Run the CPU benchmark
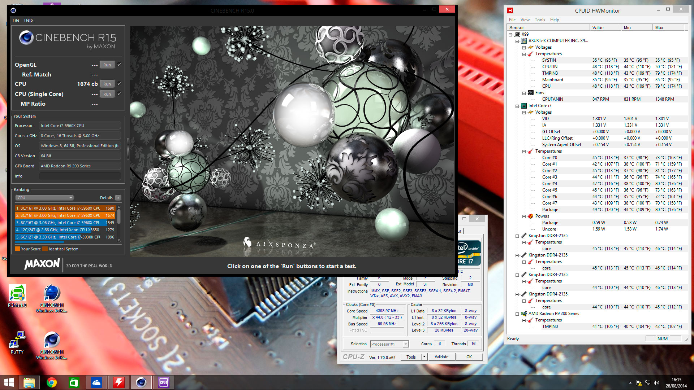The image size is (694, 390). [107, 84]
